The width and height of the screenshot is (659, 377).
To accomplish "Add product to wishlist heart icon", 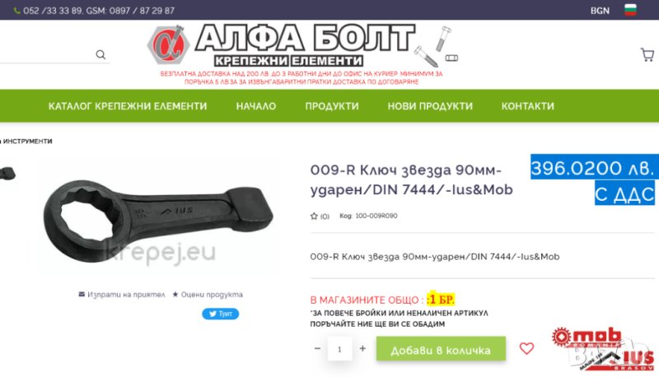I will (526, 348).
